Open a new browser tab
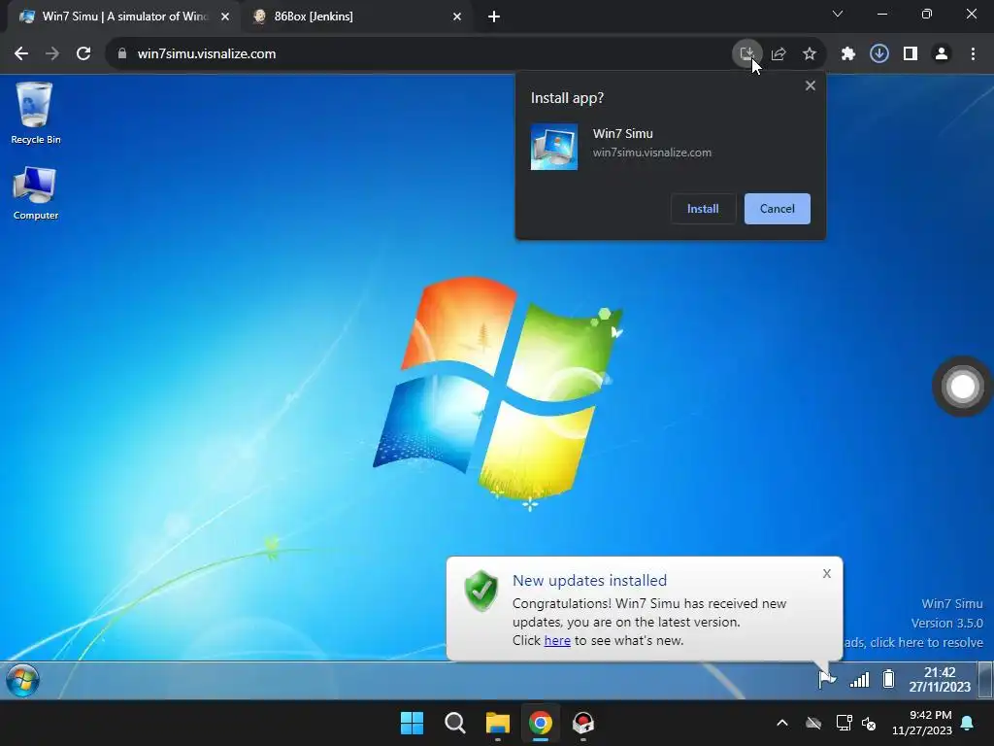 pyautogui.click(x=494, y=17)
